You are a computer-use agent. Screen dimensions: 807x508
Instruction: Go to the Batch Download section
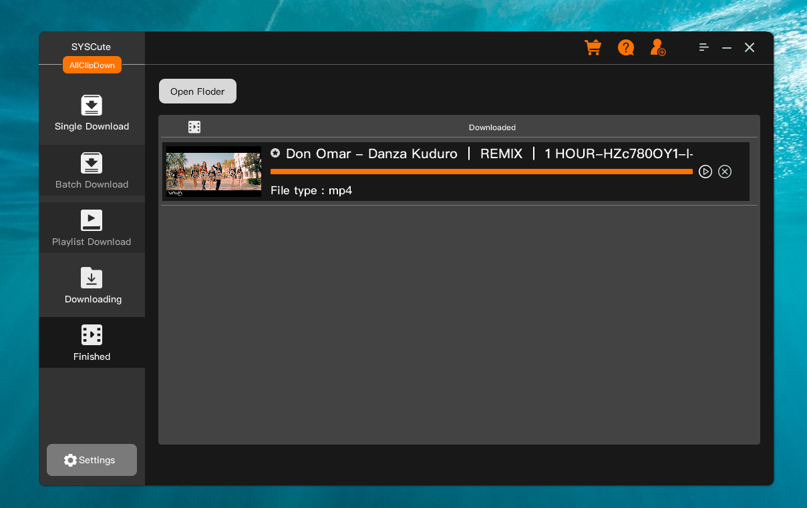click(92, 171)
